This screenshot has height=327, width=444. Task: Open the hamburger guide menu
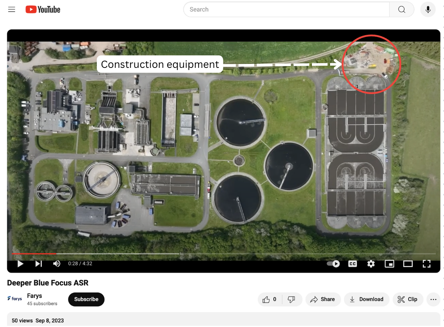[x=12, y=10]
